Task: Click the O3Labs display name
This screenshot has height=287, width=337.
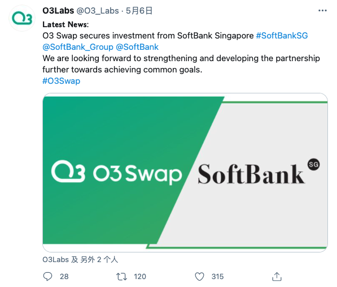Action: pyautogui.click(x=58, y=11)
